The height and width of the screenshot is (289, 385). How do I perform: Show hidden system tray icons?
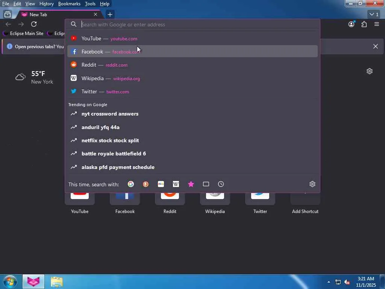[x=329, y=282]
